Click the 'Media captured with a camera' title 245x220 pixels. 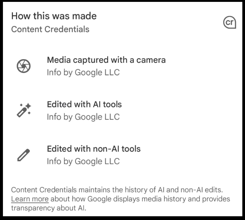(x=106, y=60)
